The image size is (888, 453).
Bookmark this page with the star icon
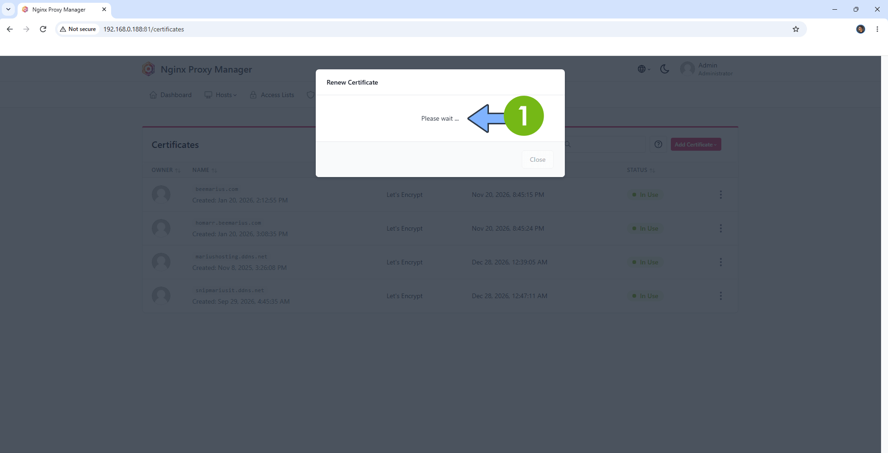coord(796,29)
